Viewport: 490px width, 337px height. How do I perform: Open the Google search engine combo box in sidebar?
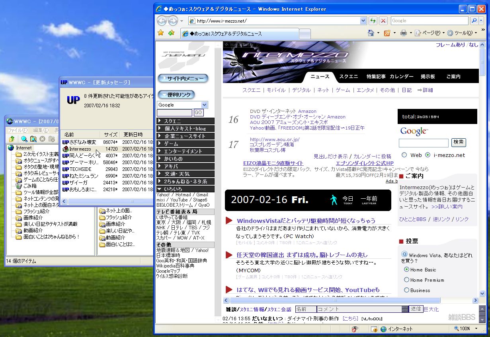[182, 105]
